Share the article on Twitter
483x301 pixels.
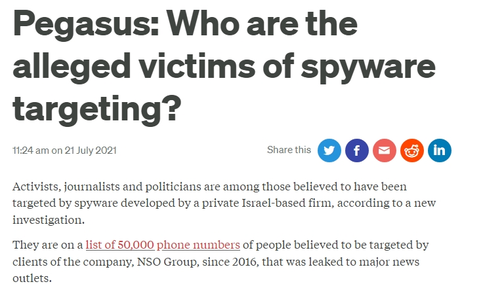coord(329,150)
